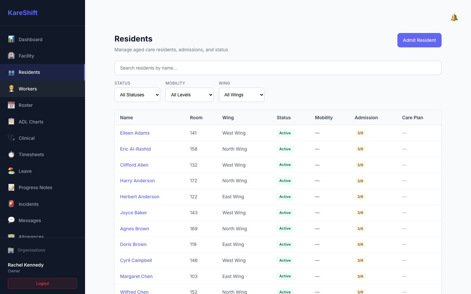Click 3/6 badge in Margaret Chen row
The height and width of the screenshot is (294, 471).
pyautogui.click(x=360, y=276)
